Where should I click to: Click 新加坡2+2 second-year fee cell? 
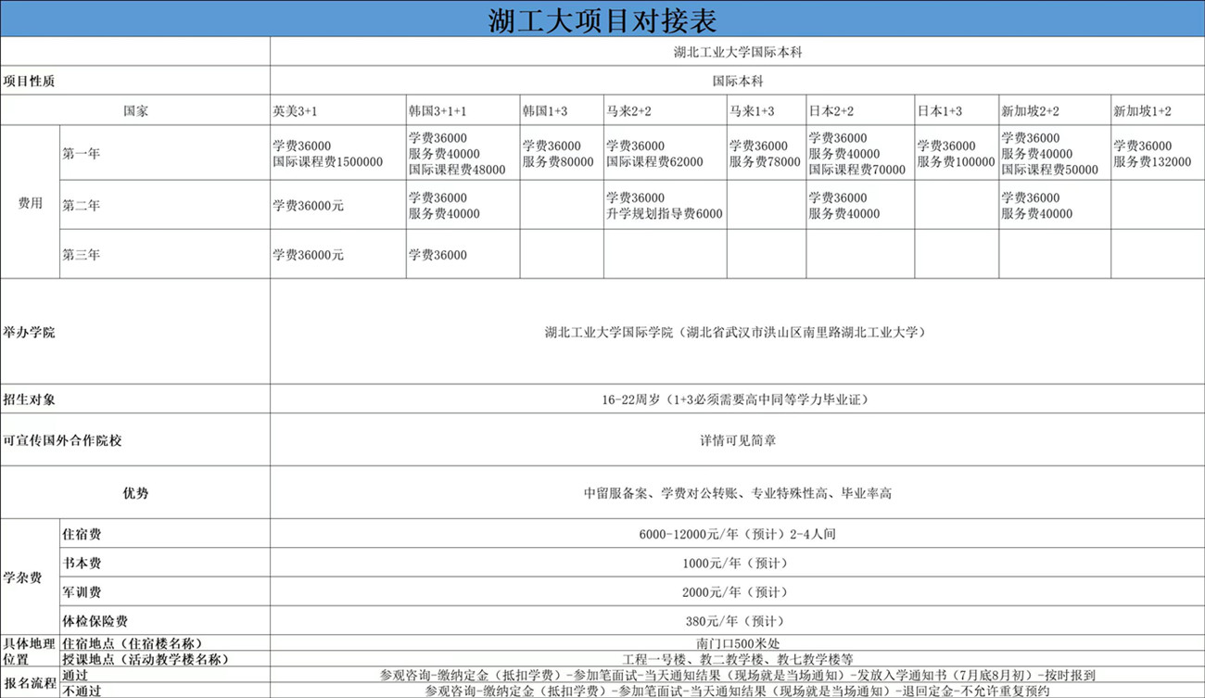(1055, 205)
